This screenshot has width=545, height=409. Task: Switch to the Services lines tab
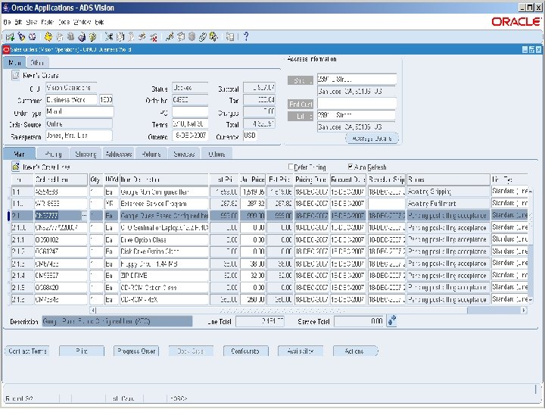pos(184,154)
